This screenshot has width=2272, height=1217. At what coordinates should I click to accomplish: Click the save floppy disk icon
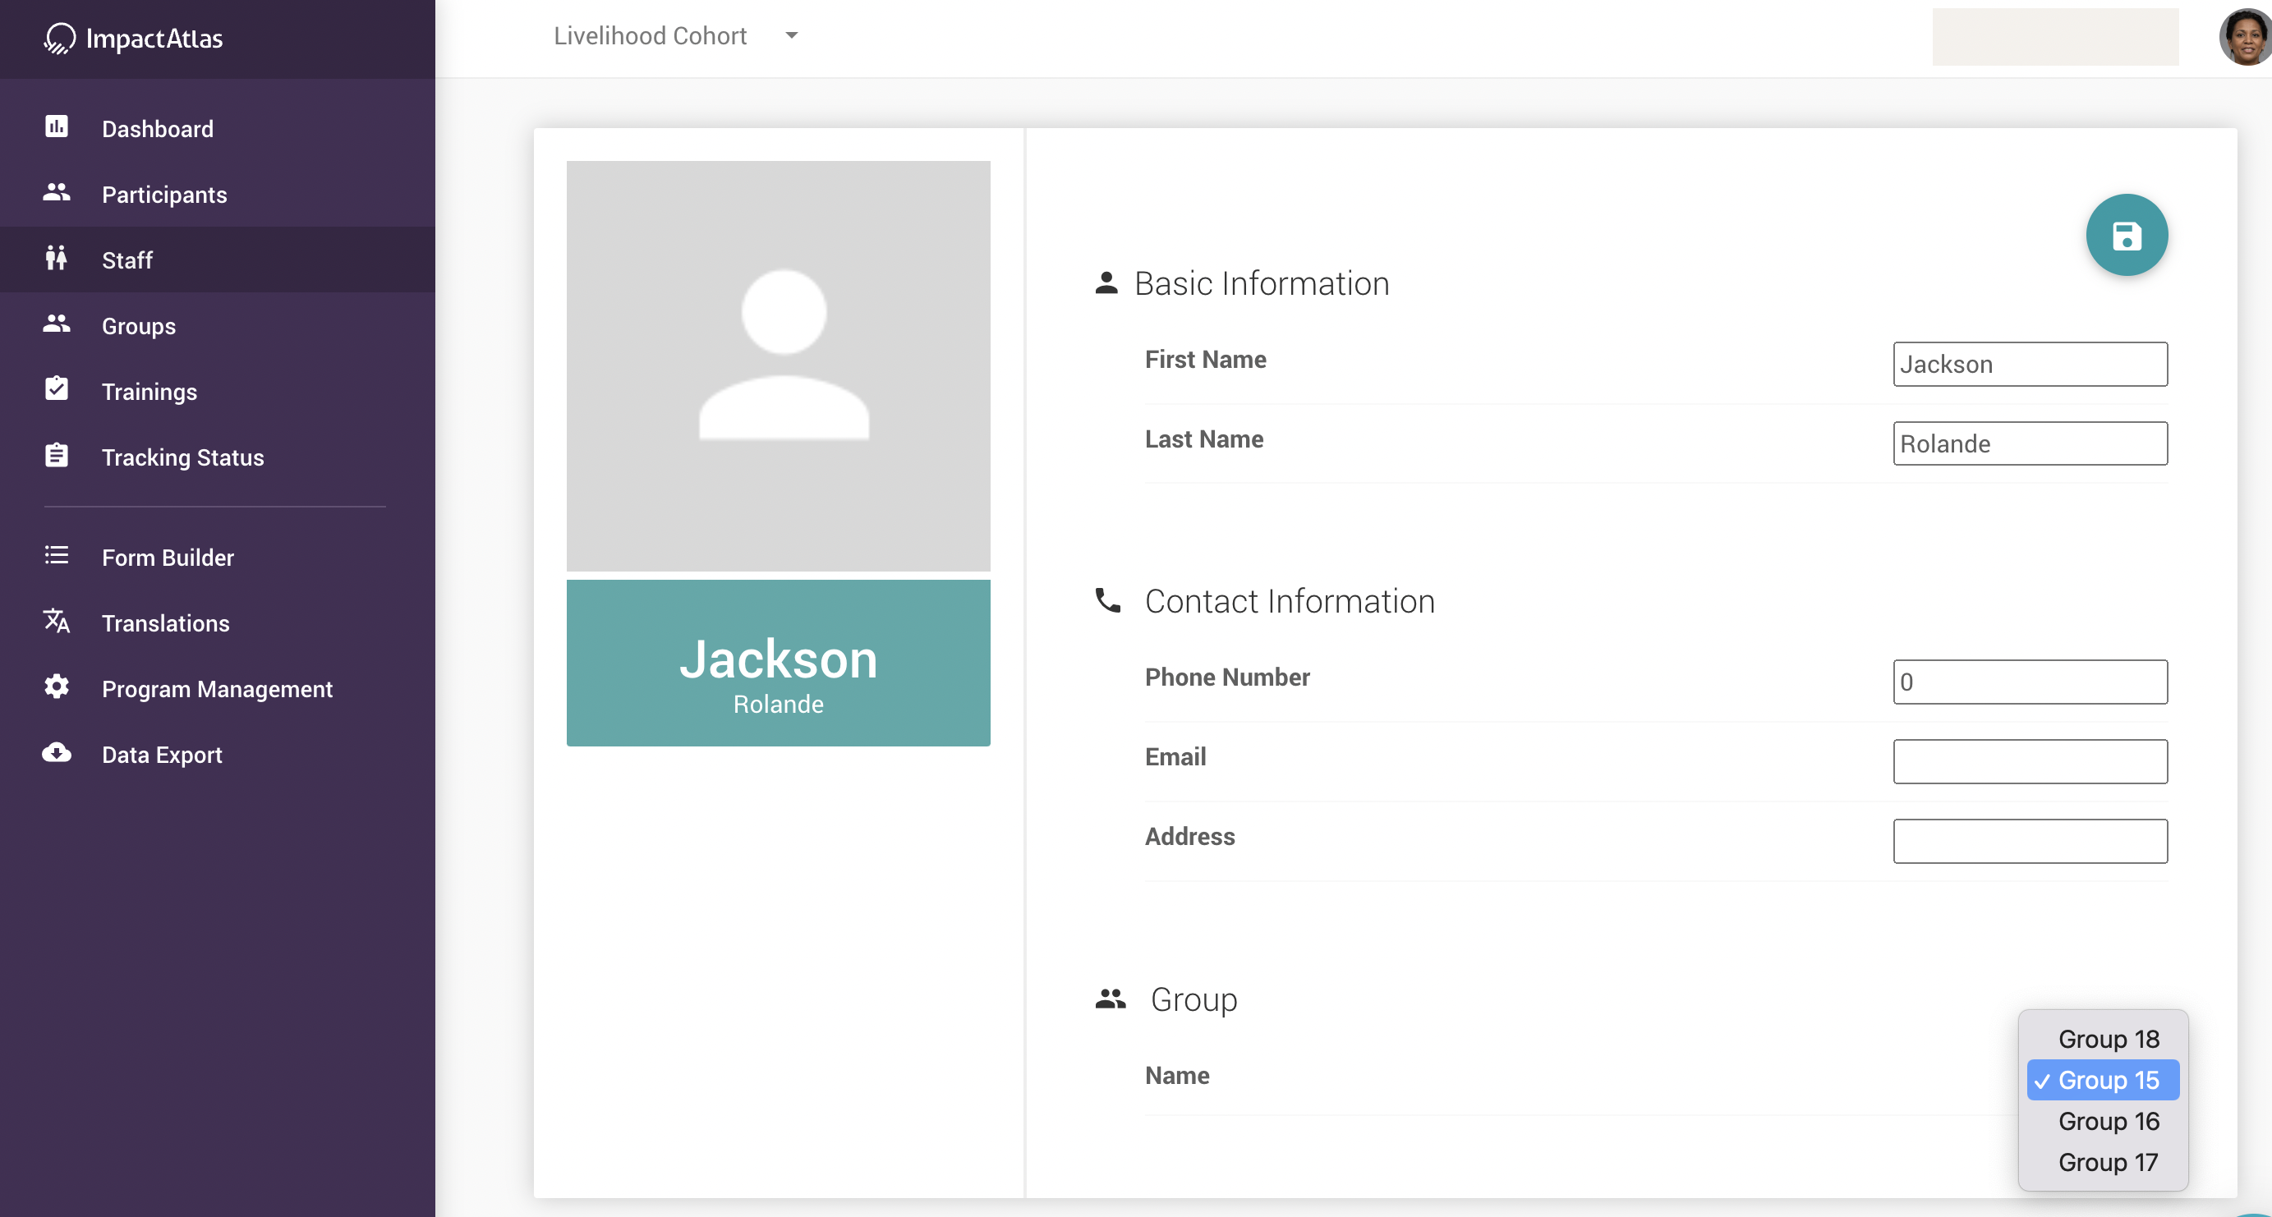pyautogui.click(x=2126, y=236)
